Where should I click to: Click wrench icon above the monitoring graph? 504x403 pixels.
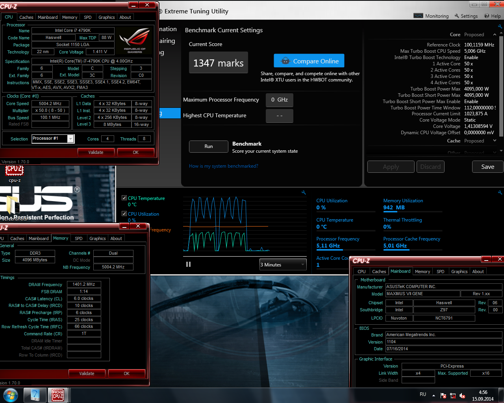click(304, 192)
